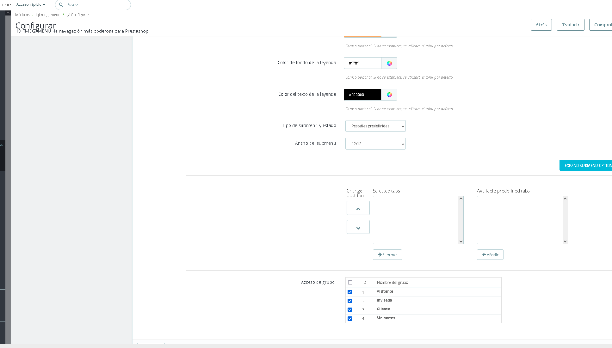Open color picker for legend background
The width and height of the screenshot is (612, 348).
pyautogui.click(x=389, y=63)
